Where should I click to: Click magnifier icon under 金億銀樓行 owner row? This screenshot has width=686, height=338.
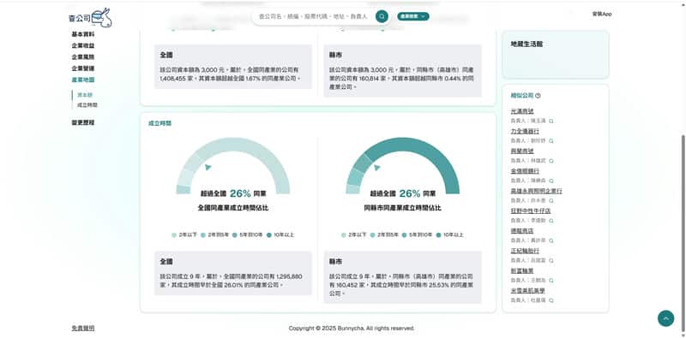[551, 181]
